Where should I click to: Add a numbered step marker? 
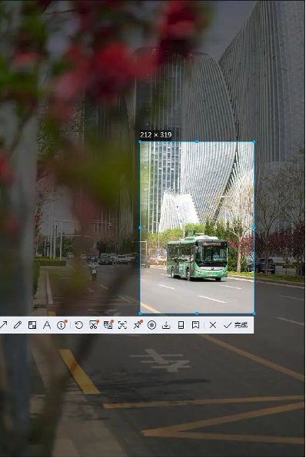pyautogui.click(x=62, y=325)
